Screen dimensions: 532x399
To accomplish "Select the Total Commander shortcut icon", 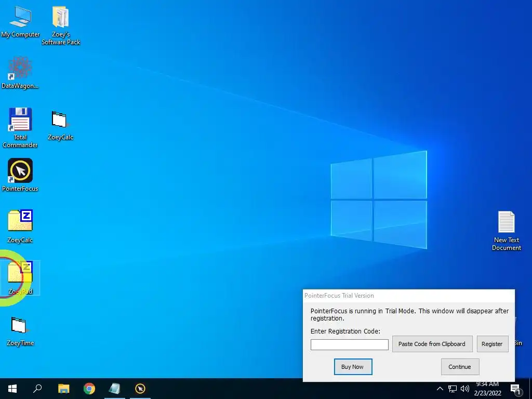I will pyautogui.click(x=20, y=128).
